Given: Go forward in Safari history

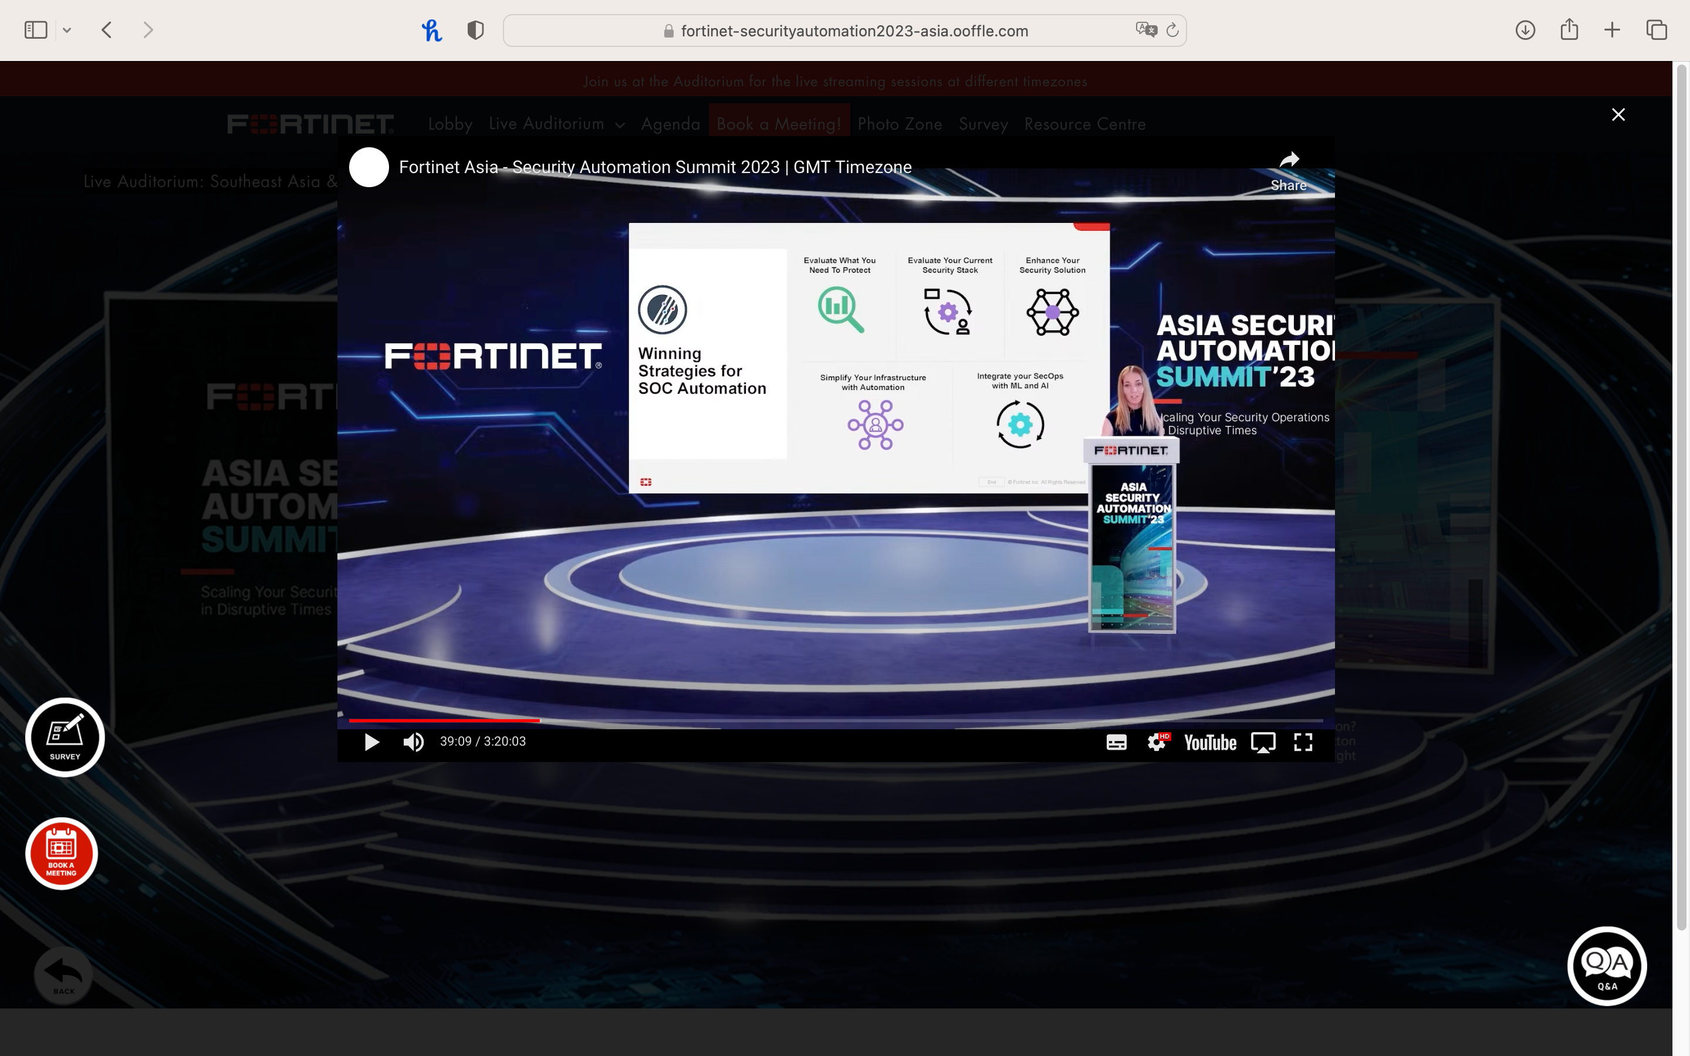Looking at the screenshot, I should (x=147, y=30).
